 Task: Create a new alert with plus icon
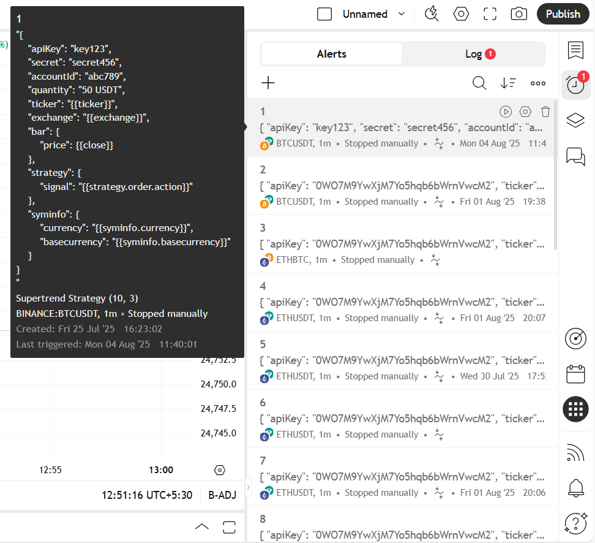click(268, 83)
